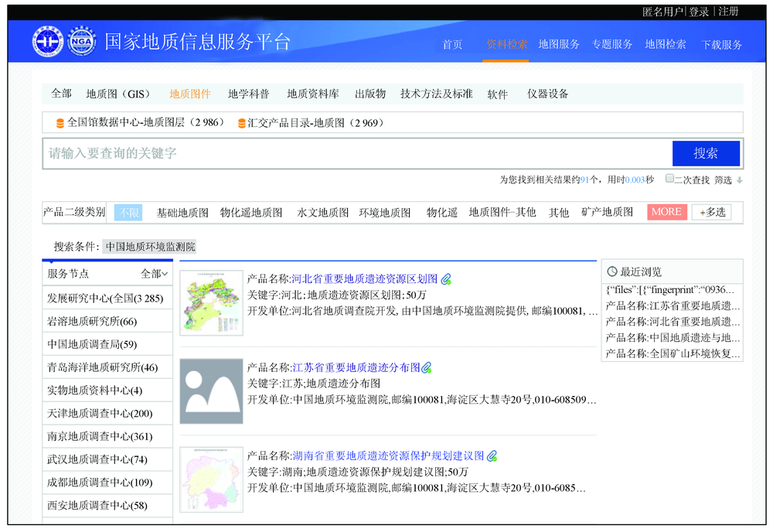
Task: Click the 匿名用户 label
Action: (x=663, y=12)
